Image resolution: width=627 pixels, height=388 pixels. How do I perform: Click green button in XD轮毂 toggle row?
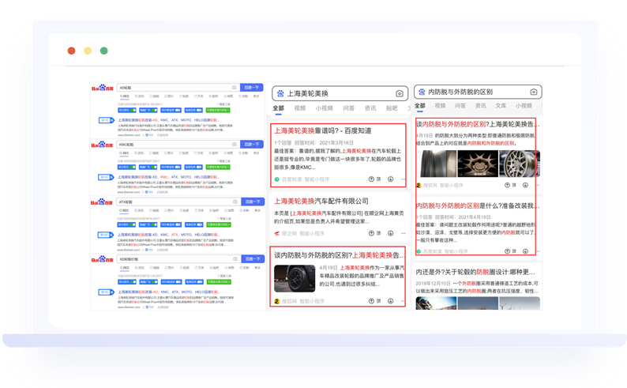point(218,110)
